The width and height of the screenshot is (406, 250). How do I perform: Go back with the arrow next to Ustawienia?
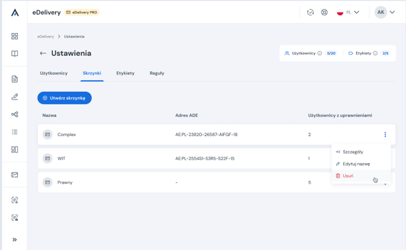(43, 53)
